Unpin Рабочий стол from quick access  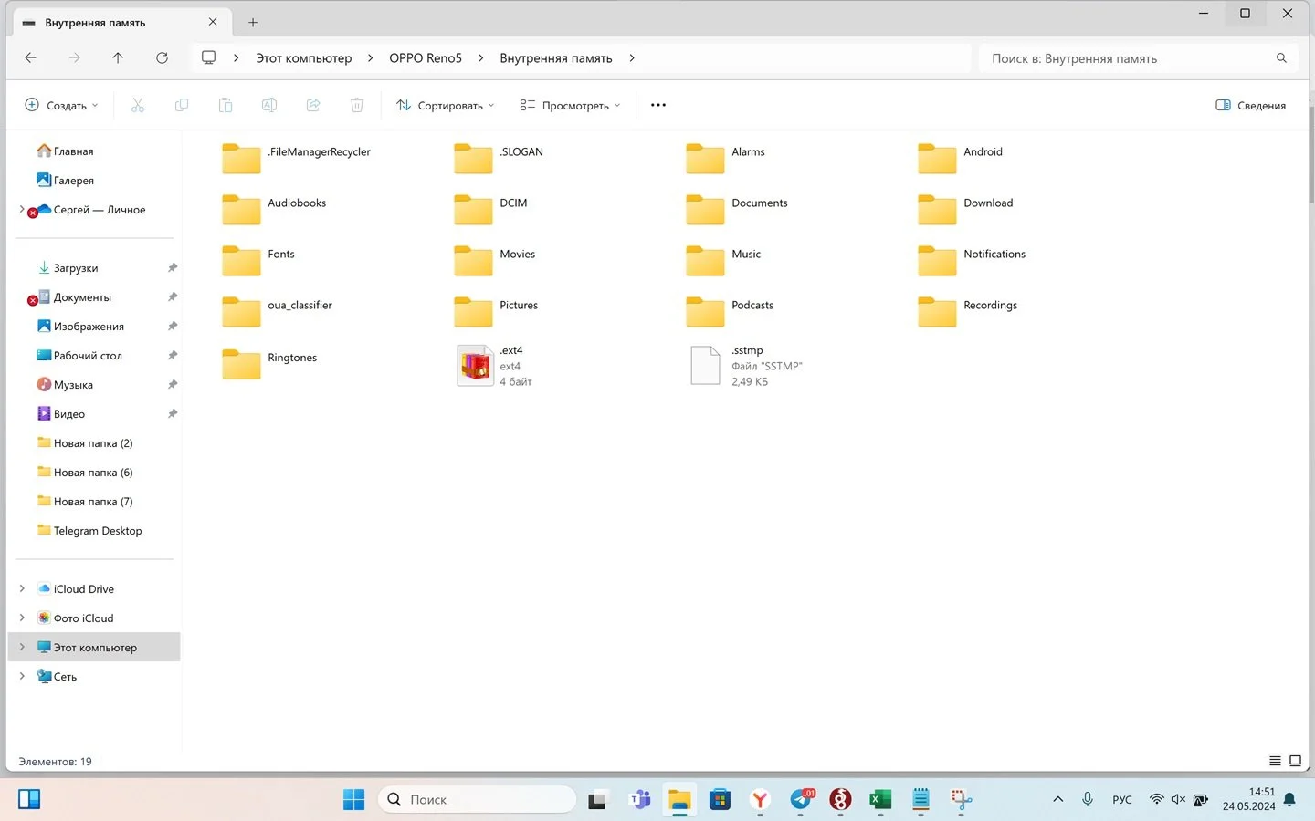[x=173, y=356]
